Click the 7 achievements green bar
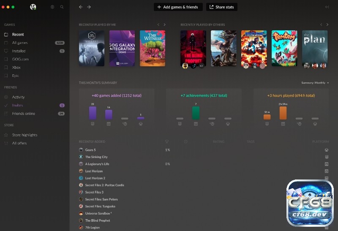This screenshot has height=231, width=338. pyautogui.click(x=196, y=113)
